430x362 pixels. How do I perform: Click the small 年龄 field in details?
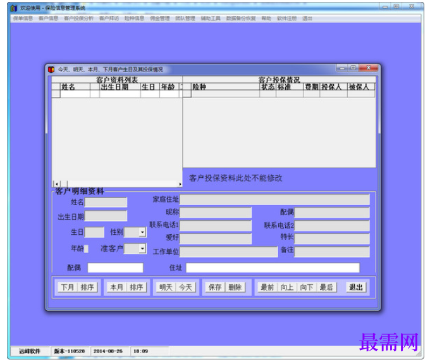pos(86,249)
